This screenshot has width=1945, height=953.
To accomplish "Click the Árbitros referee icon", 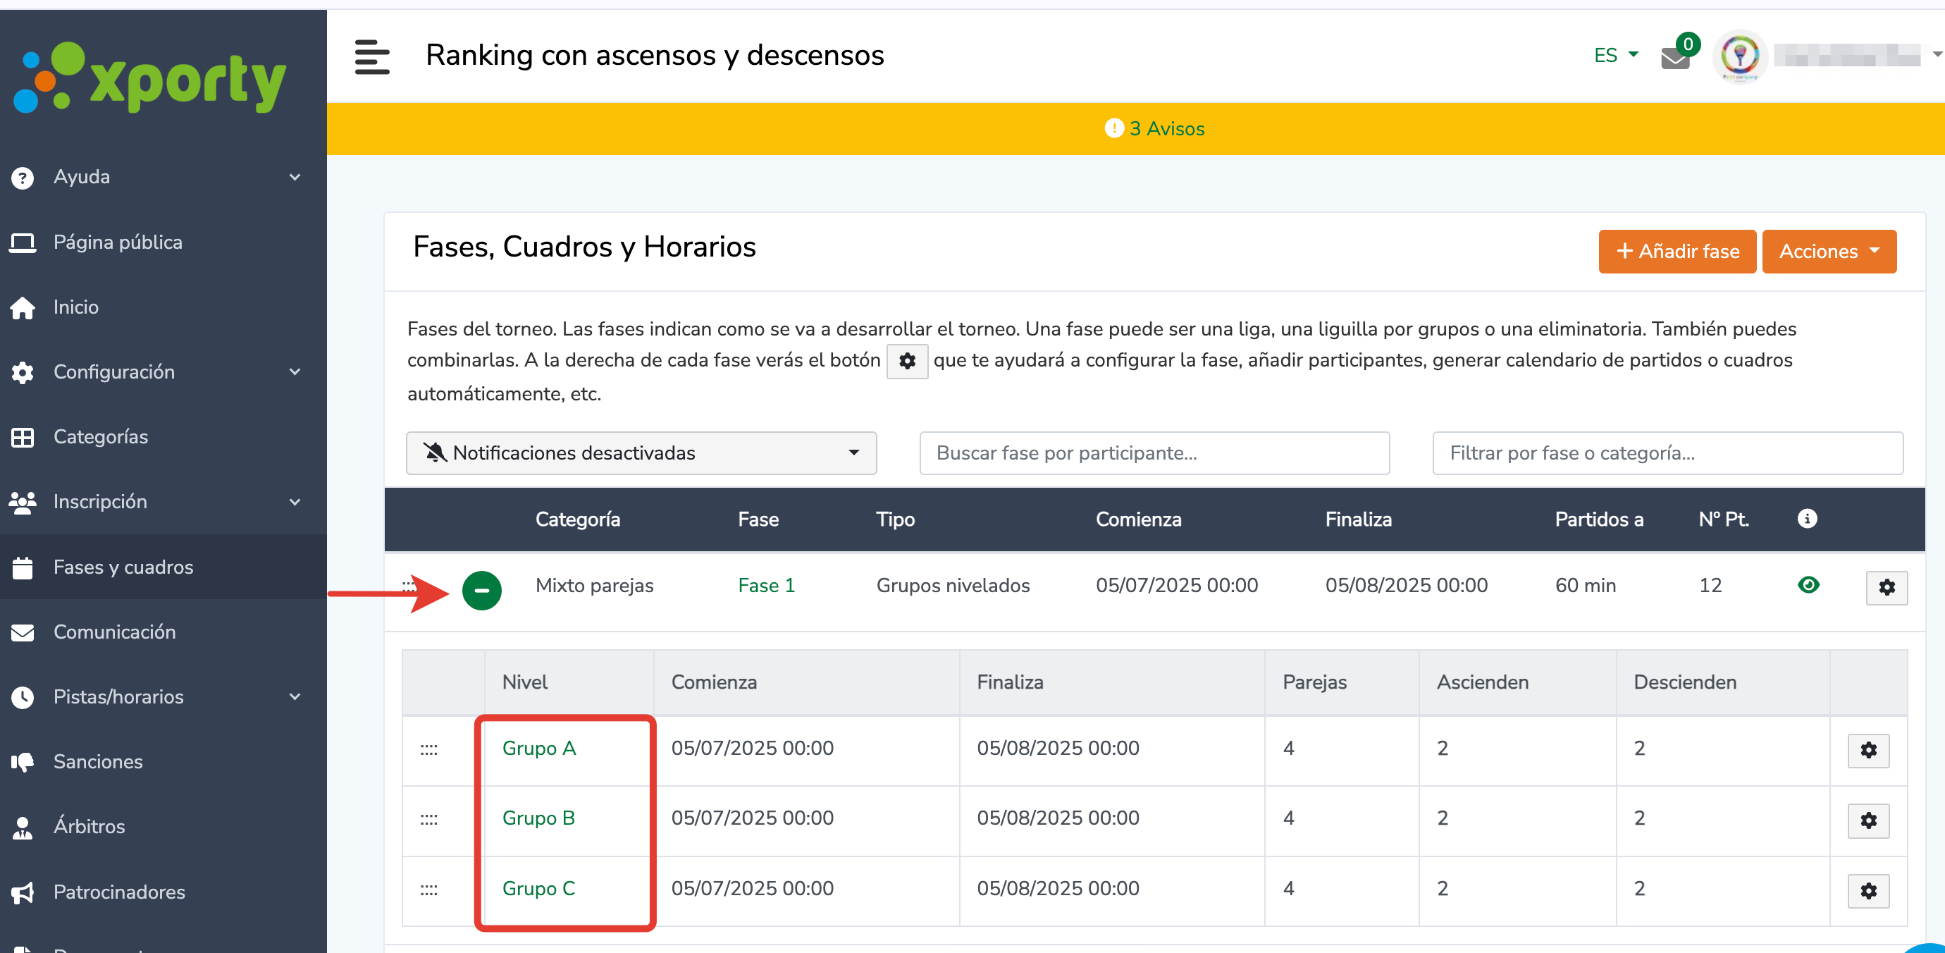I will point(23,827).
